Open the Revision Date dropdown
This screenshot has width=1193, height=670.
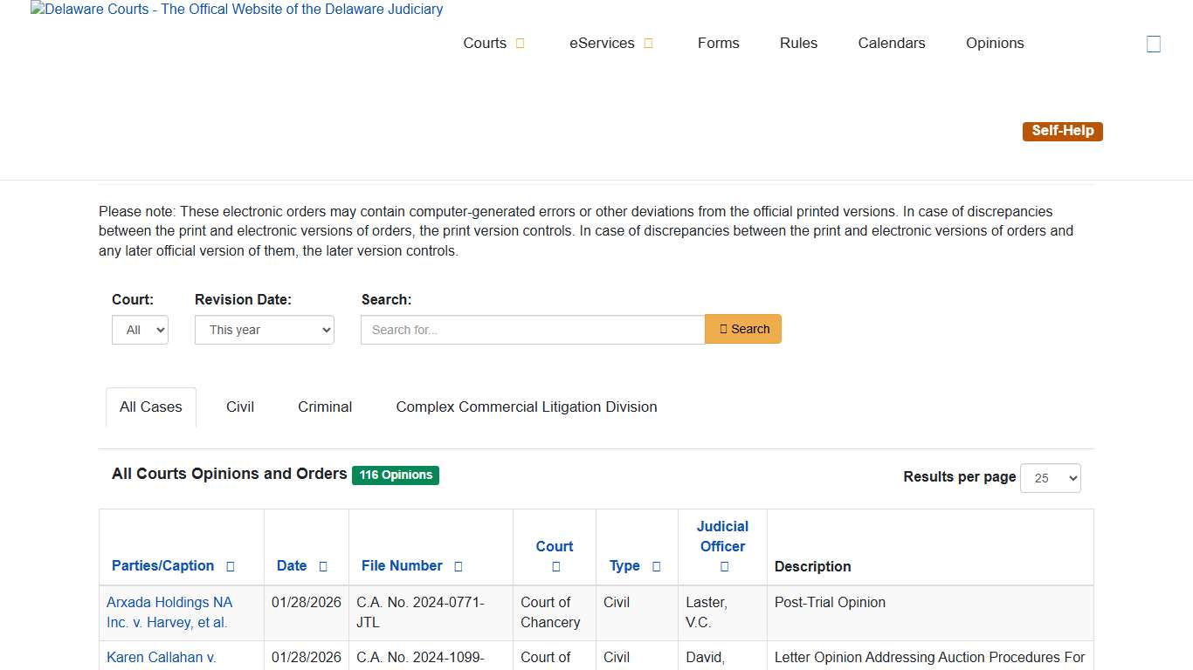(x=264, y=330)
